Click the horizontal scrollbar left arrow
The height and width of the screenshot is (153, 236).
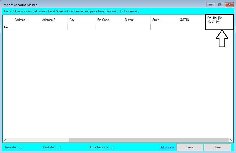(x=5, y=140)
